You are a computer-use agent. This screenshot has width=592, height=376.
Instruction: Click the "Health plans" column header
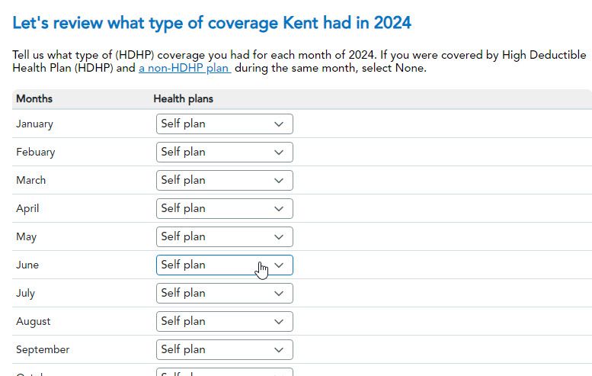click(x=184, y=99)
